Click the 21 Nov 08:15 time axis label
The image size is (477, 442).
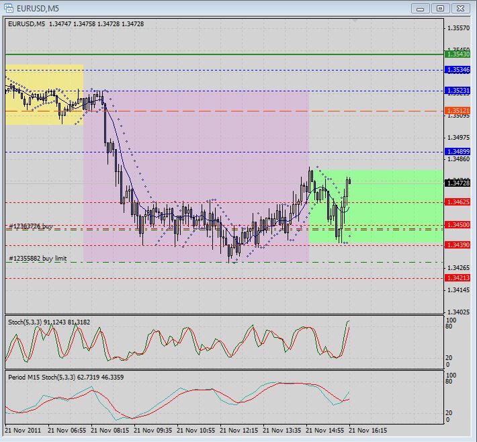110,431
